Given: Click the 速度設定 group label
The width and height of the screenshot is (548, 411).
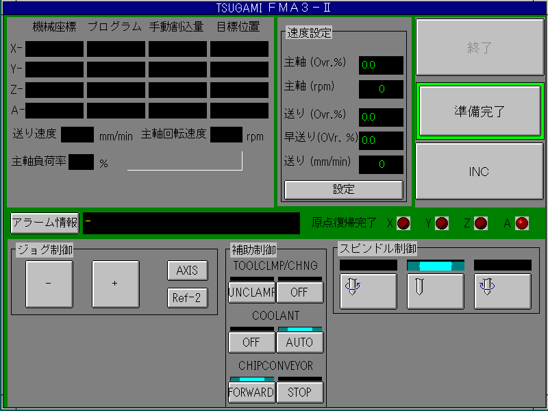Looking at the screenshot, I should tap(309, 33).
